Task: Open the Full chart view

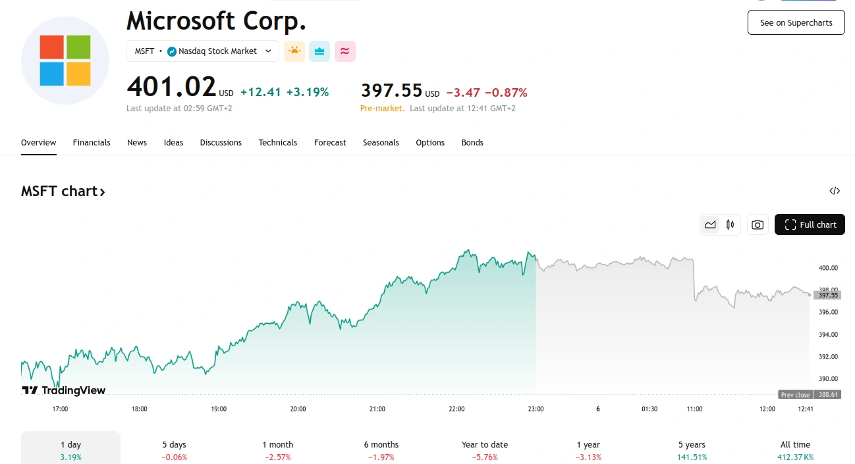Action: coord(810,224)
